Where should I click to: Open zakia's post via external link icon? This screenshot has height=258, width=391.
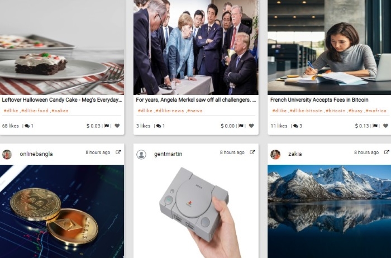click(387, 152)
